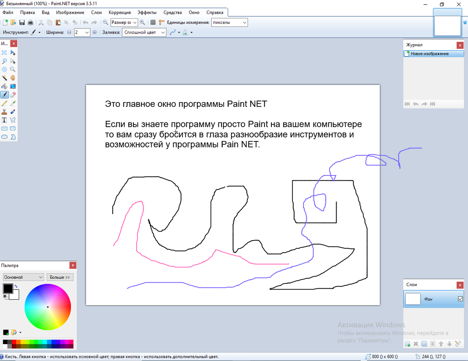The height and width of the screenshot is (361, 468).
Task: Select the Line/Curve tool
Action: pos(13,120)
